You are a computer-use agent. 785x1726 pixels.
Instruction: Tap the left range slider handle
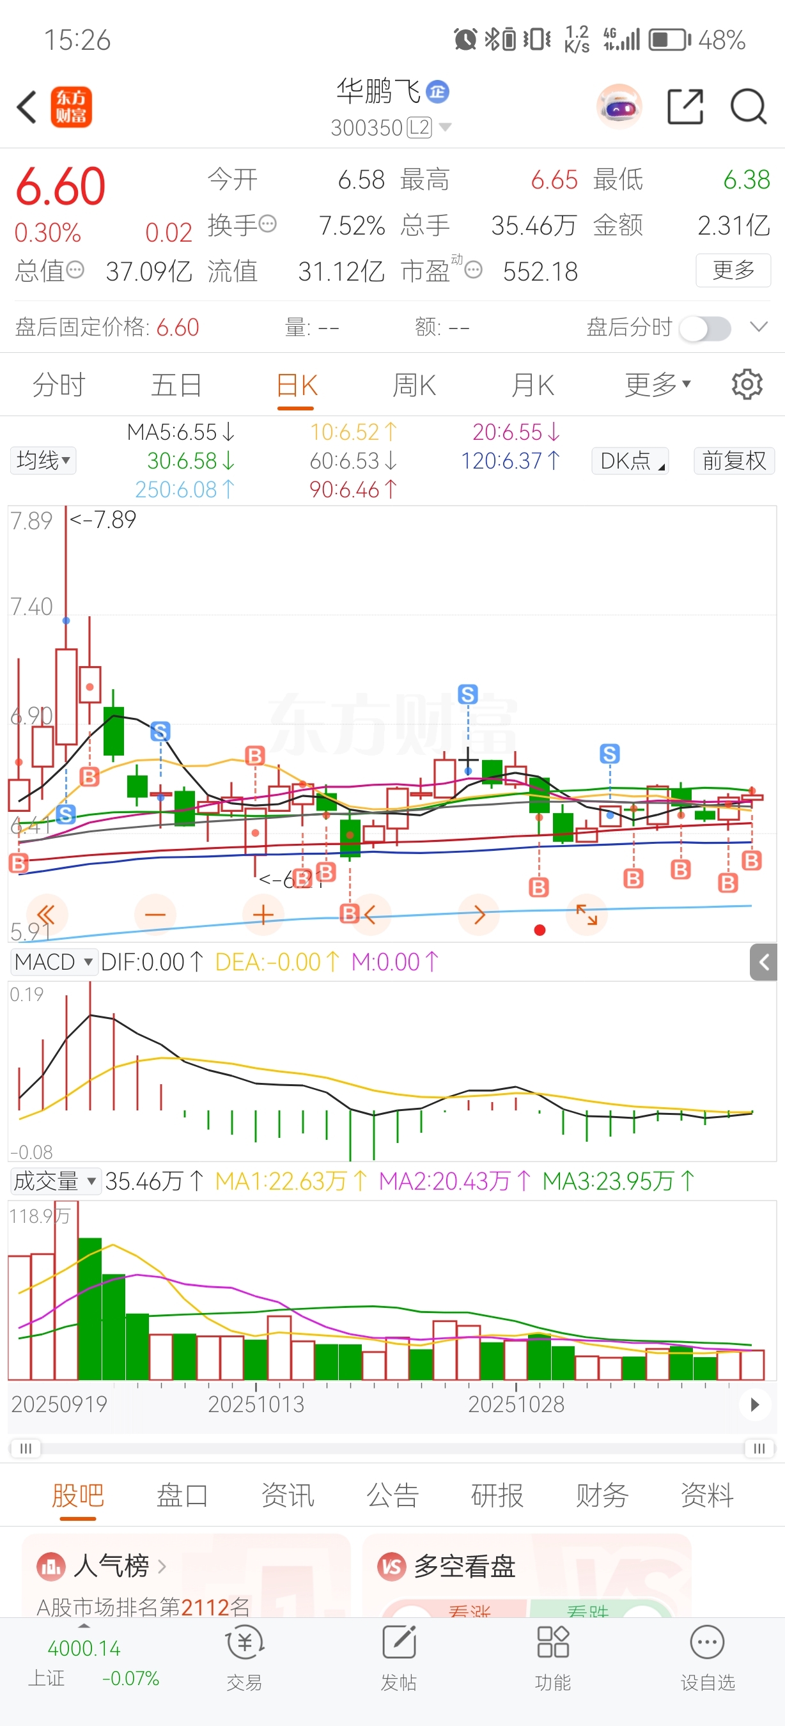tap(26, 1448)
